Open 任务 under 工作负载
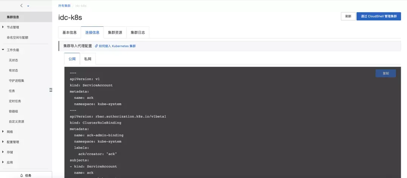The width and height of the screenshot is (407, 178). pos(12,91)
